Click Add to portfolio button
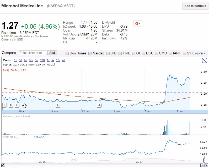Screen dimensions: 209x168 click(x=195, y=6)
